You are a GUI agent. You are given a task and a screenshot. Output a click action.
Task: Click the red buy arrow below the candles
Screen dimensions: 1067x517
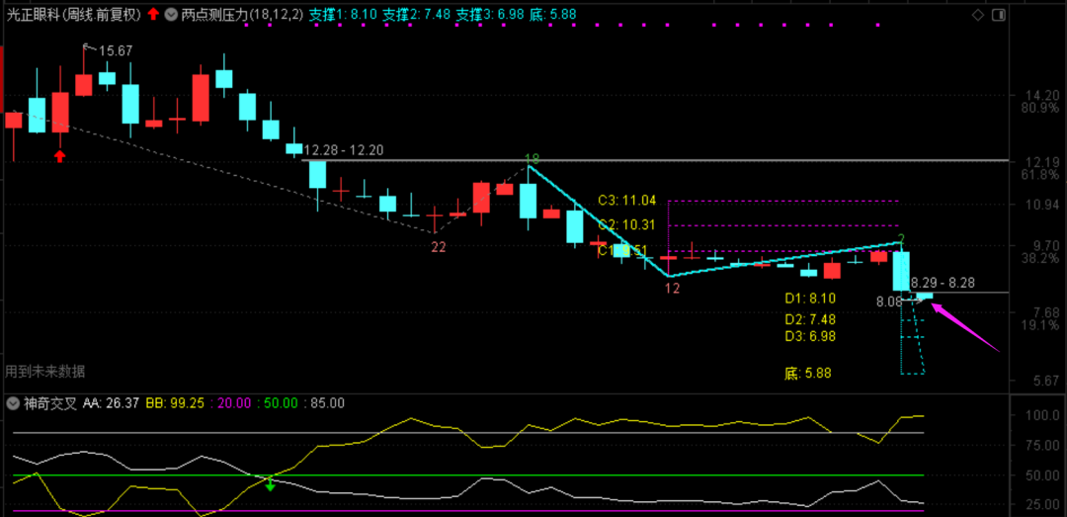pyautogui.click(x=60, y=156)
